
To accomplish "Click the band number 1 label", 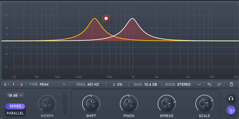I will (13, 84).
